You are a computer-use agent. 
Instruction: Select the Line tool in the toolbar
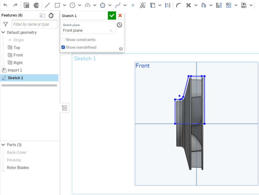(47, 5)
